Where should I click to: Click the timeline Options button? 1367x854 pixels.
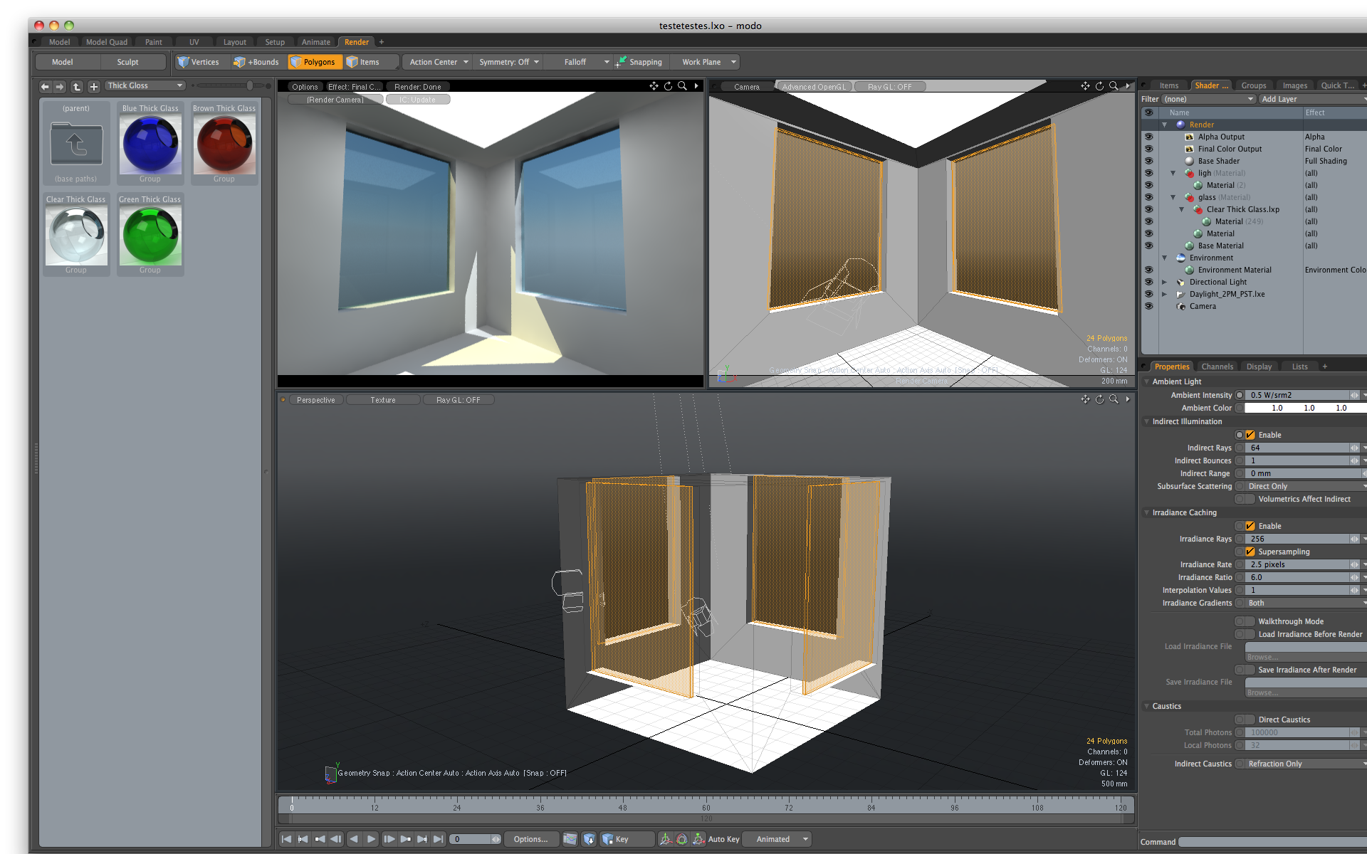click(x=530, y=839)
